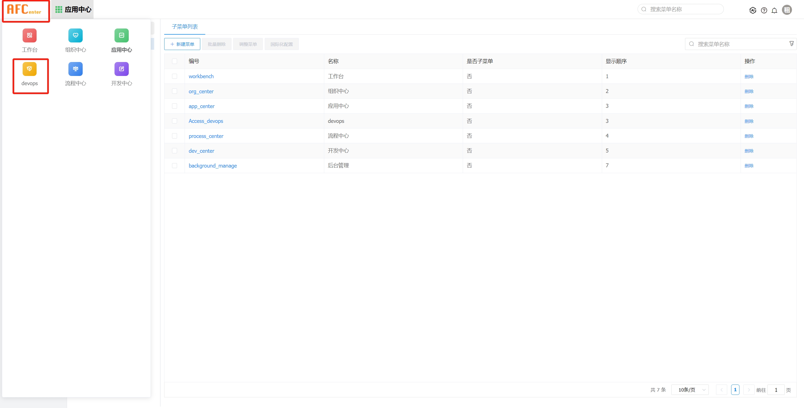Click the AI assistant icon in header
Viewport: 804px width, 408px height.
(753, 10)
